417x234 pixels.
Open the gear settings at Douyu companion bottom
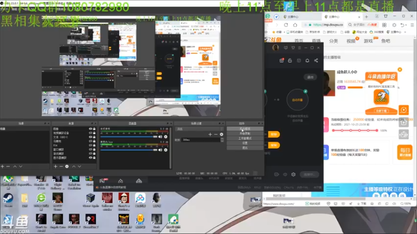[293, 174]
